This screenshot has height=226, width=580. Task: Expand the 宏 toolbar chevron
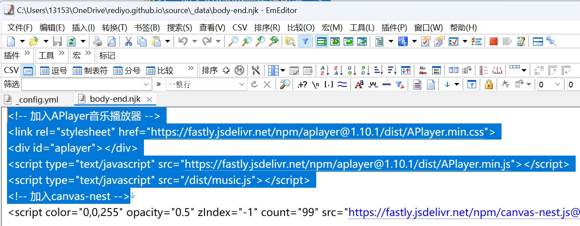point(88,54)
